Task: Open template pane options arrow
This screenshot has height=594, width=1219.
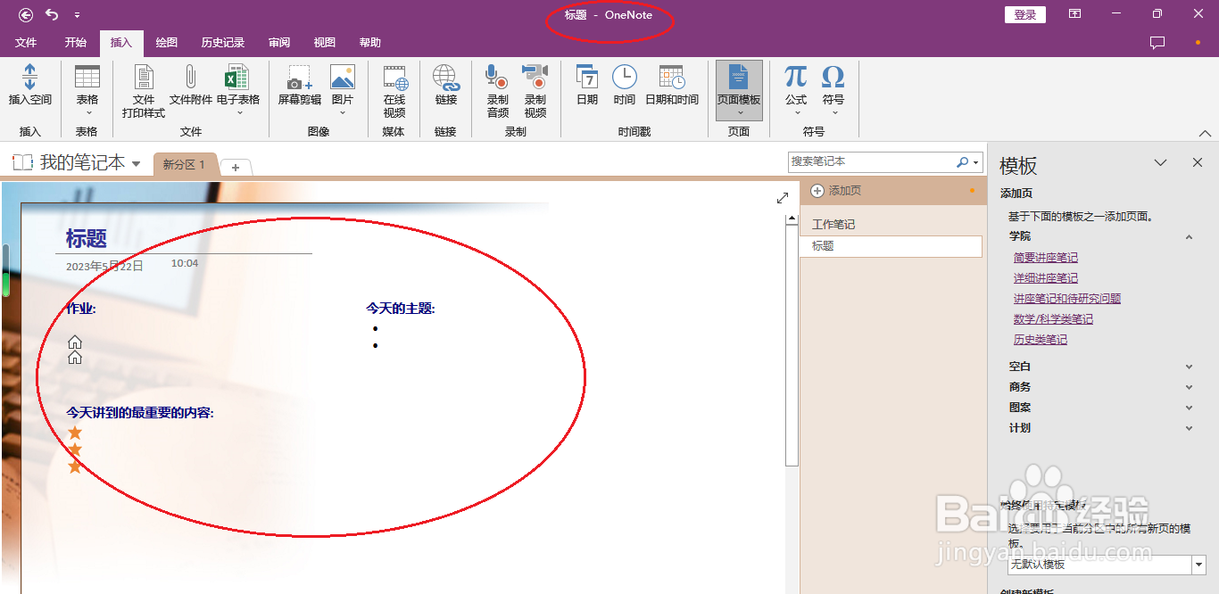Action: 1160,163
